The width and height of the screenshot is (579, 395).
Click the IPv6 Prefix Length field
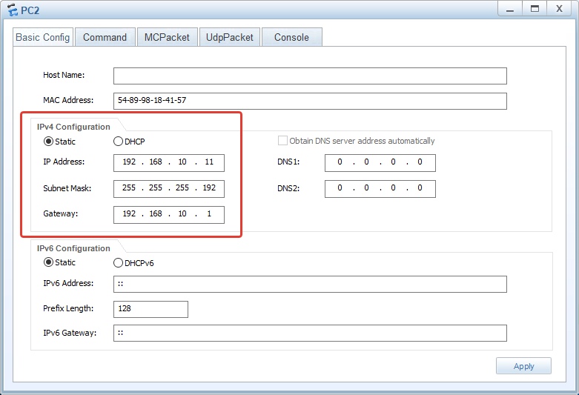(150, 309)
